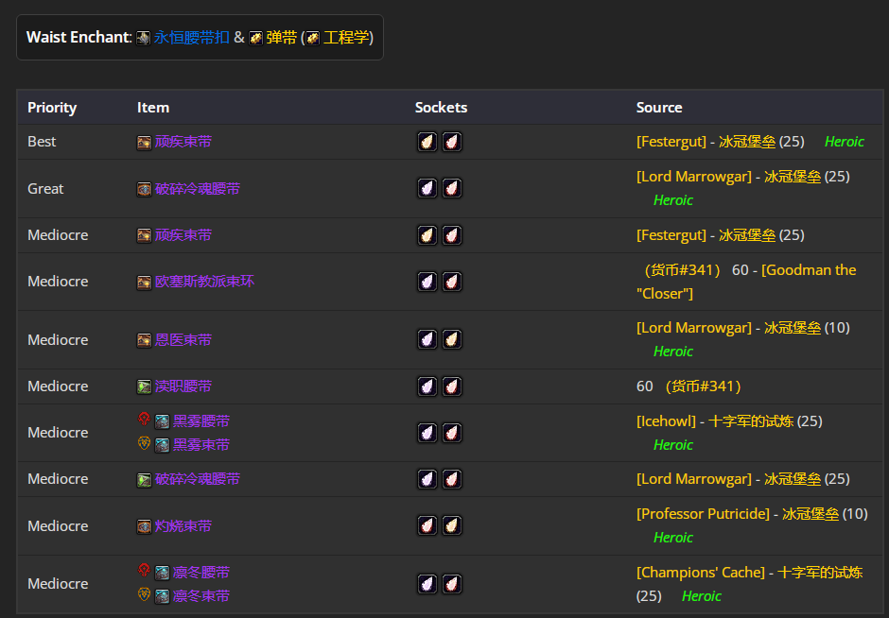Open the 灼烧束带 item link

coord(183,526)
